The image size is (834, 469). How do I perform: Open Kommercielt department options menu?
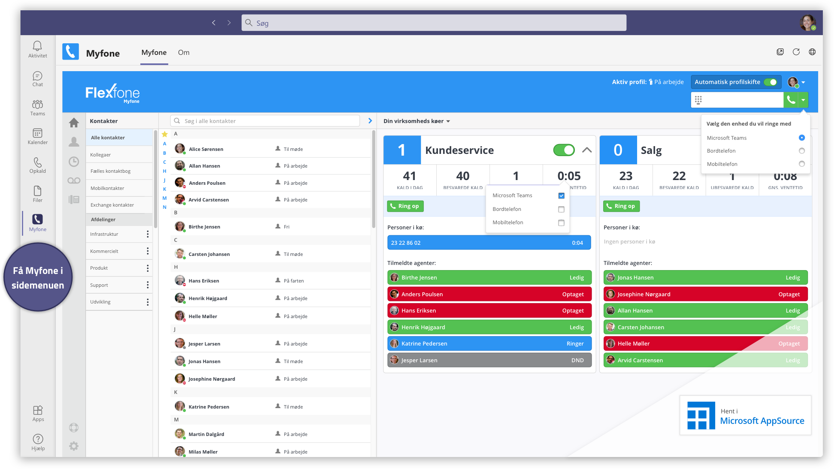(148, 251)
